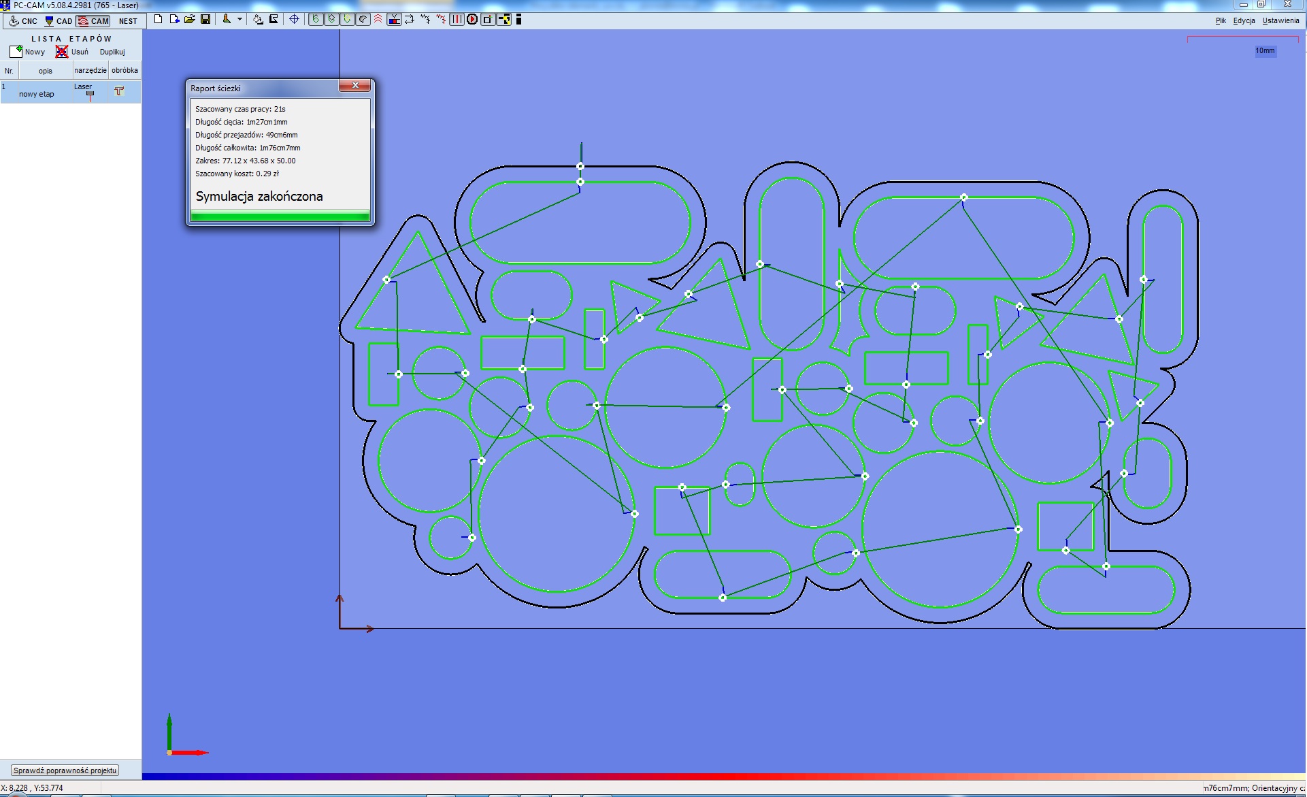Image resolution: width=1307 pixels, height=797 pixels.
Task: Toggle the second green path mode button
Action: click(331, 20)
